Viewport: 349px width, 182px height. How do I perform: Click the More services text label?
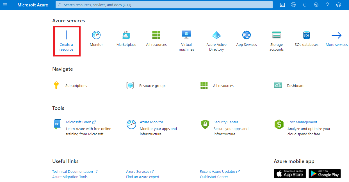[337, 45]
